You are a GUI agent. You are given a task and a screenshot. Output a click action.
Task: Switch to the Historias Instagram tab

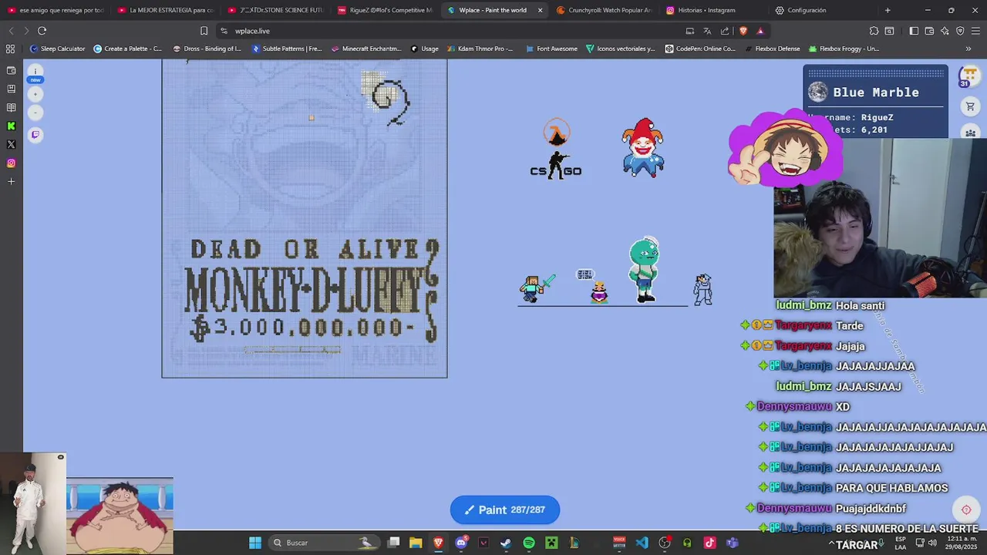click(715, 10)
